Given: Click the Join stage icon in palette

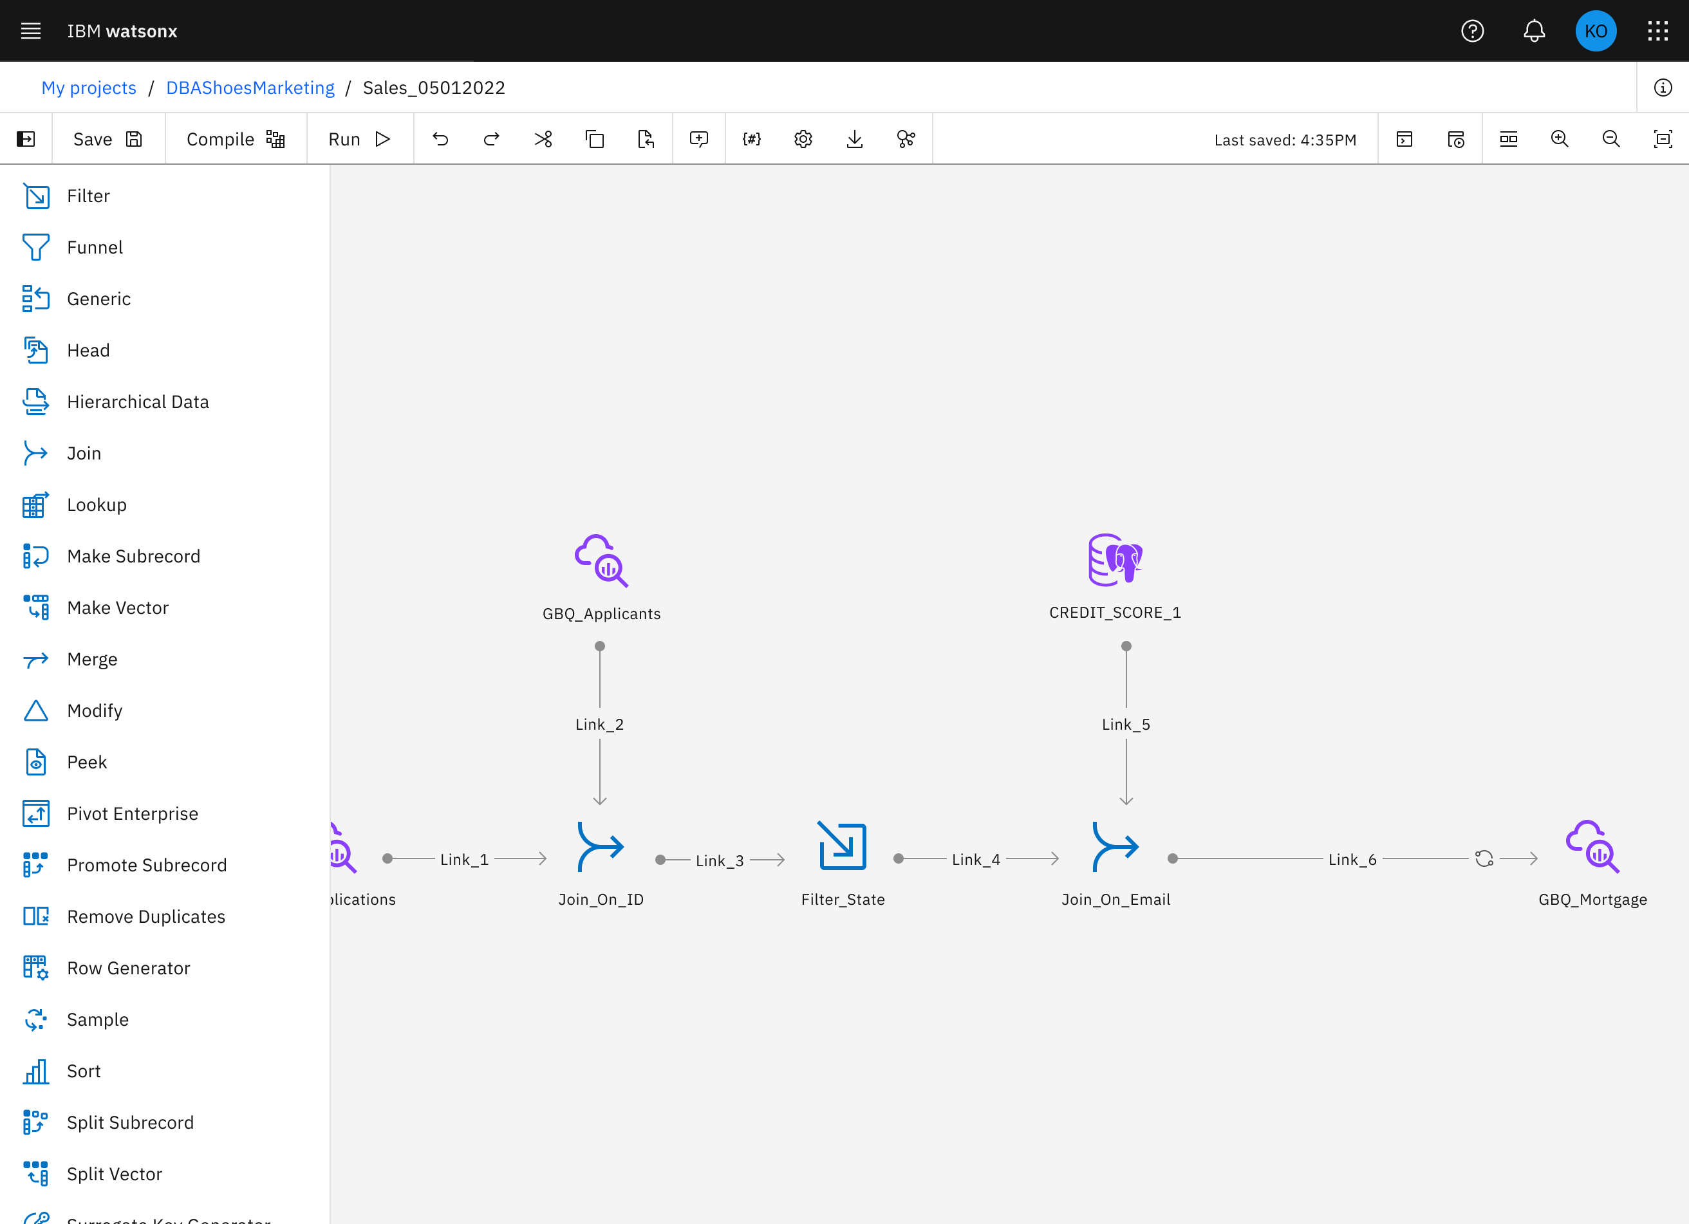Looking at the screenshot, I should point(35,452).
